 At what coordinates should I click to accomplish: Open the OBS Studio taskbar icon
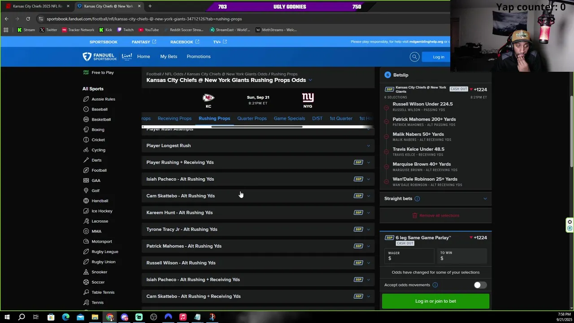pyautogui.click(x=153, y=317)
